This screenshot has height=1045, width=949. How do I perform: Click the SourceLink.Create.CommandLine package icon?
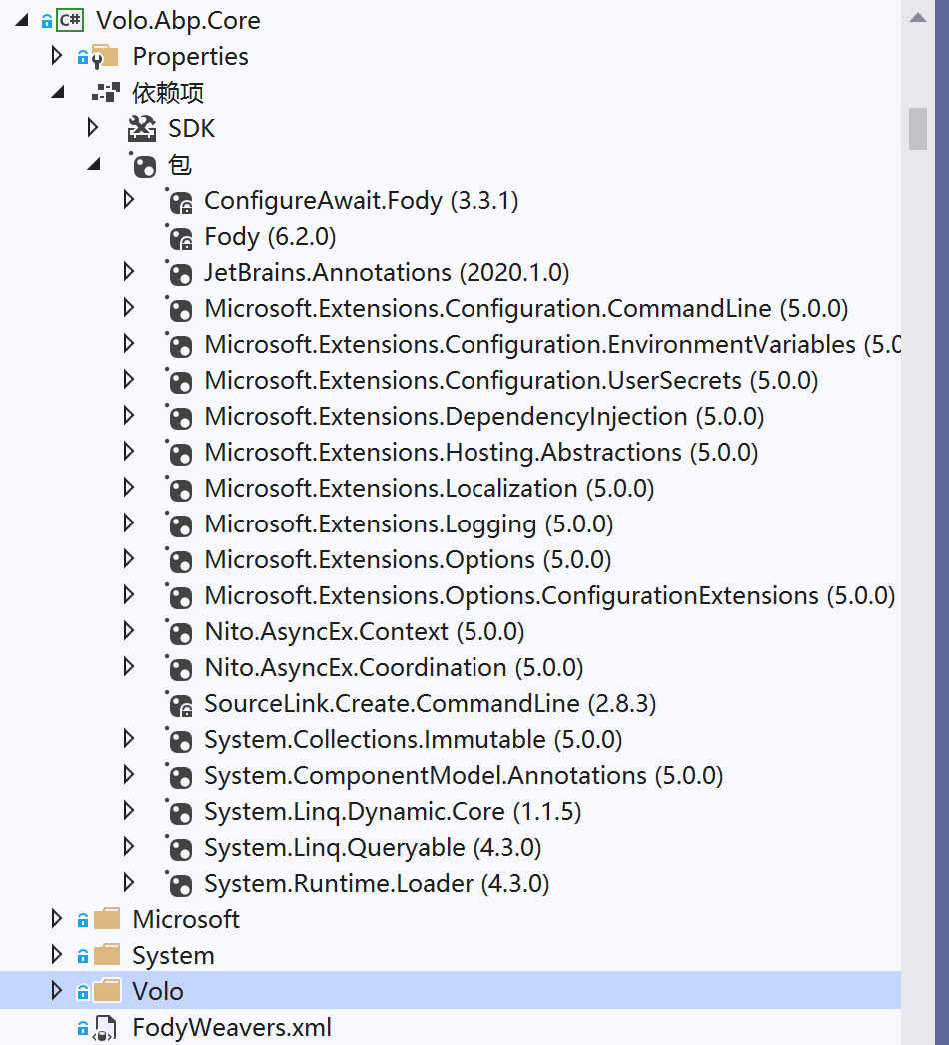pyautogui.click(x=179, y=704)
